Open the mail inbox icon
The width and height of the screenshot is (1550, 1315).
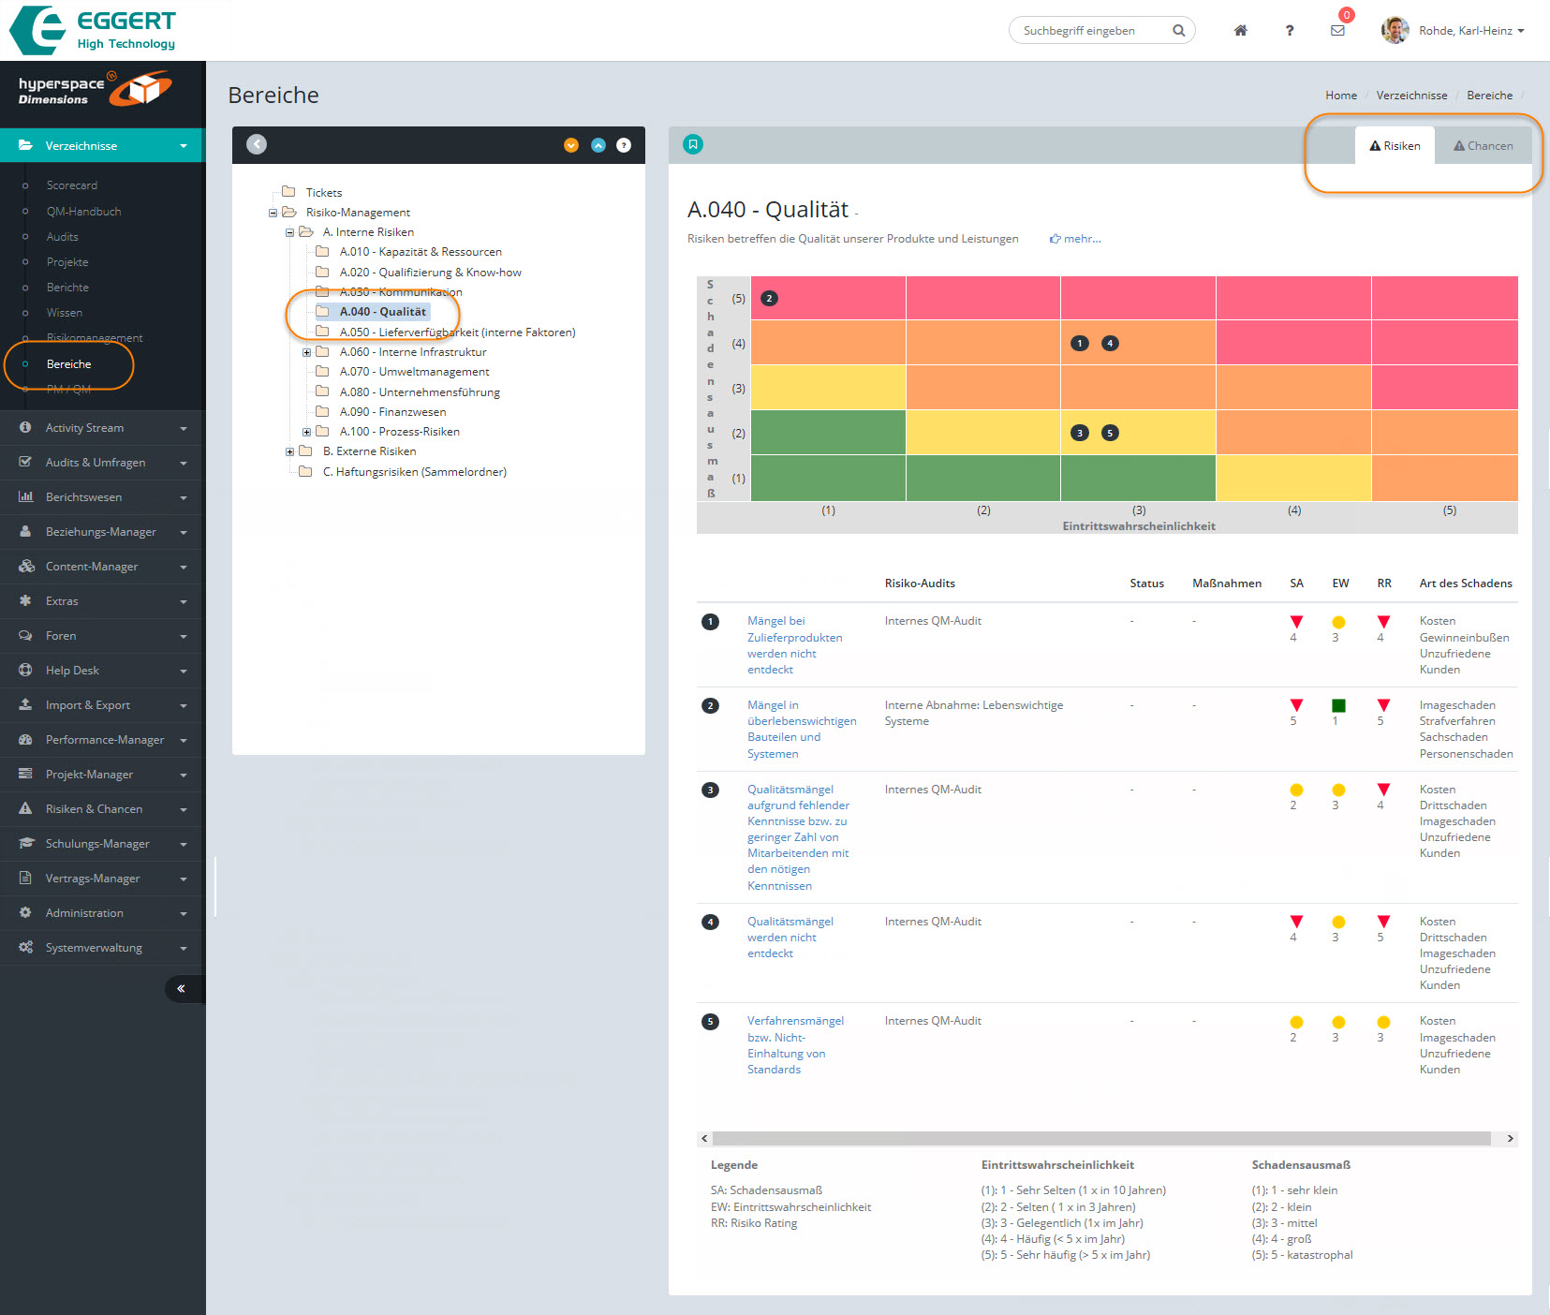pyautogui.click(x=1337, y=30)
